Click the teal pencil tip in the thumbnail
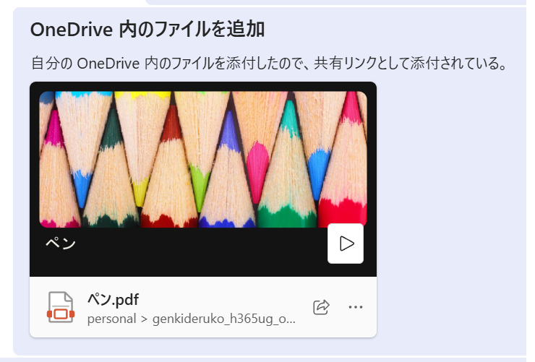 tap(290, 118)
